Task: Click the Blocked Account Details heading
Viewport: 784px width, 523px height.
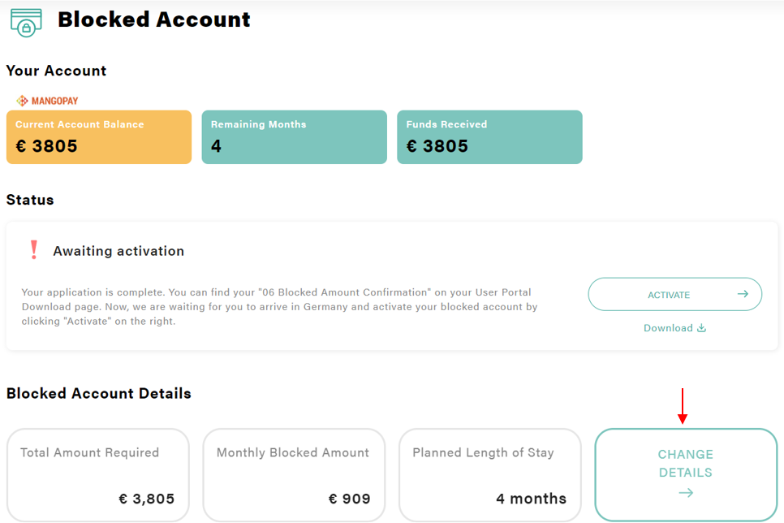Action: 98,393
